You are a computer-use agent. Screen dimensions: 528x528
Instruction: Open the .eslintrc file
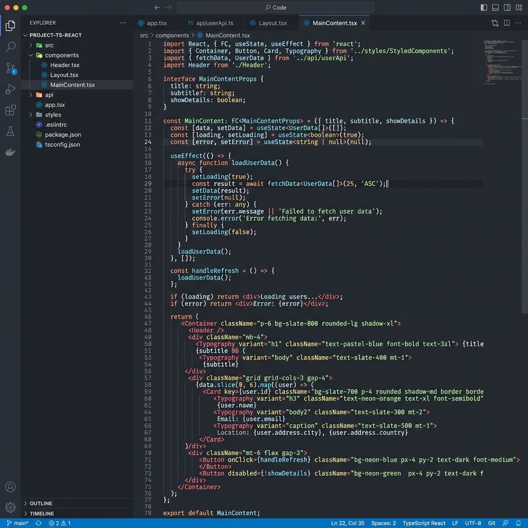tap(56, 125)
